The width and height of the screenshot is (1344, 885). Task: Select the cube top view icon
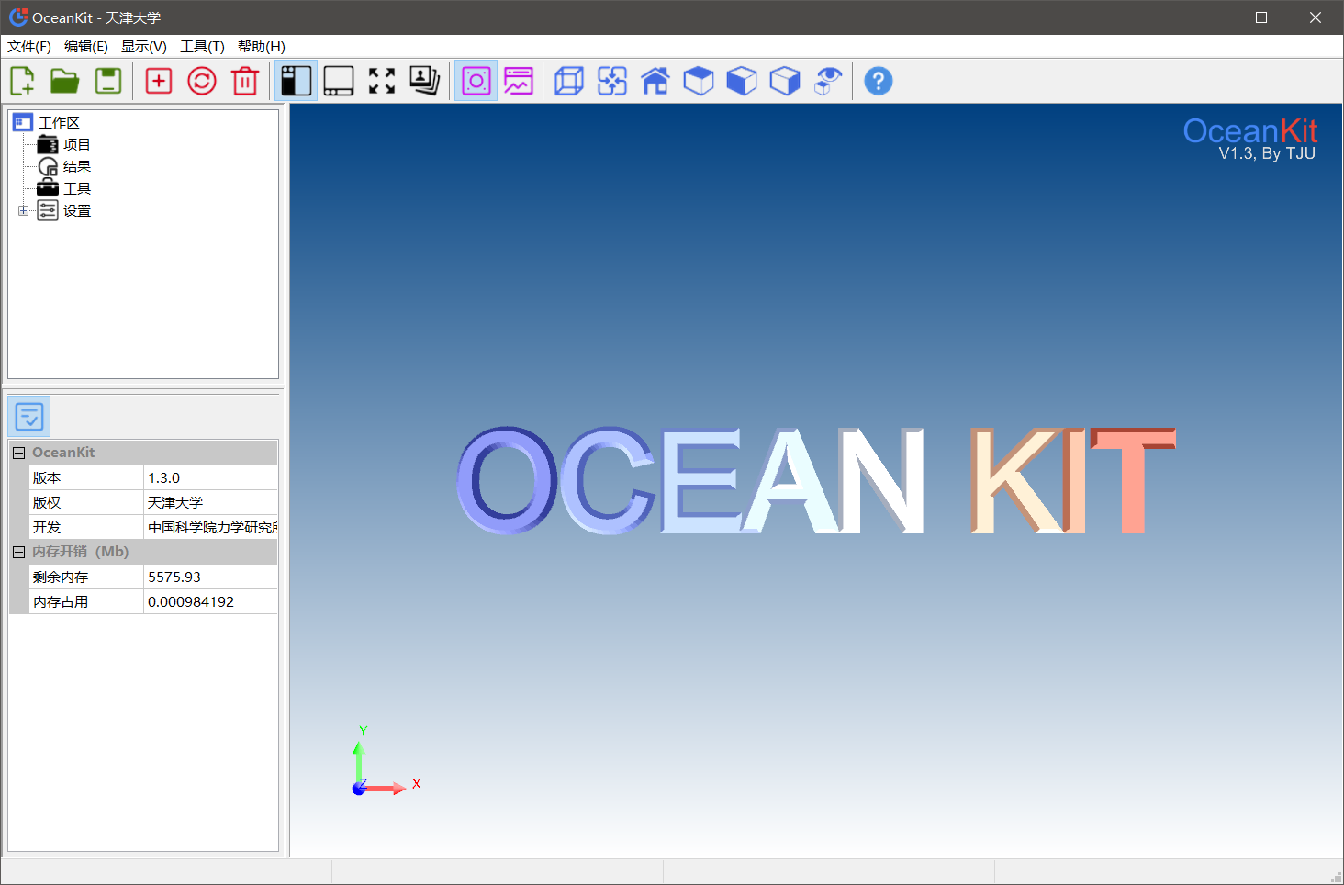pos(699,81)
